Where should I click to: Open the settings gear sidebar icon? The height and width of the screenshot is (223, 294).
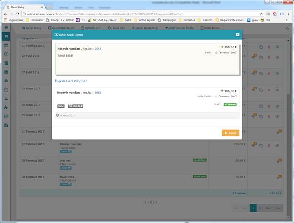6,81
